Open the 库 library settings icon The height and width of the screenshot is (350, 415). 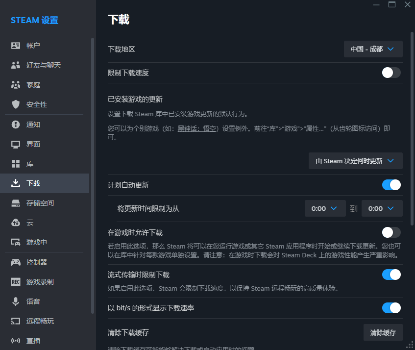(x=15, y=163)
